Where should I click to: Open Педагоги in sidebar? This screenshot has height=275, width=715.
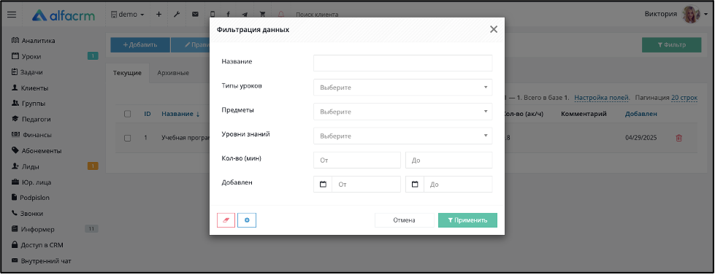click(x=31, y=120)
